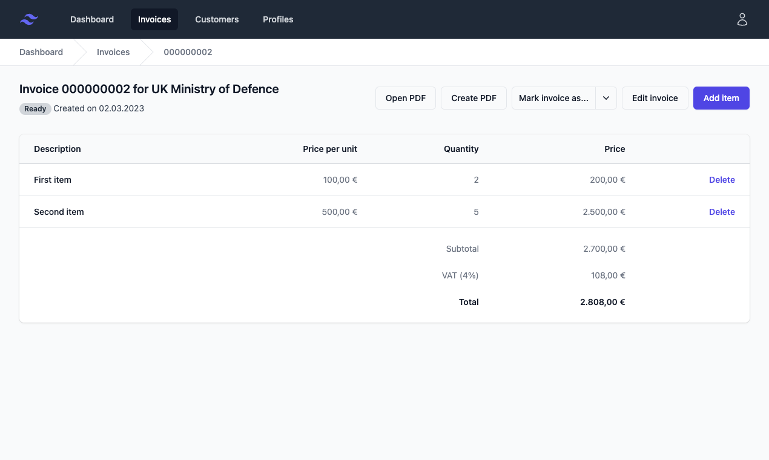Click the Edit invoice button
This screenshot has height=460, width=769.
tap(655, 98)
